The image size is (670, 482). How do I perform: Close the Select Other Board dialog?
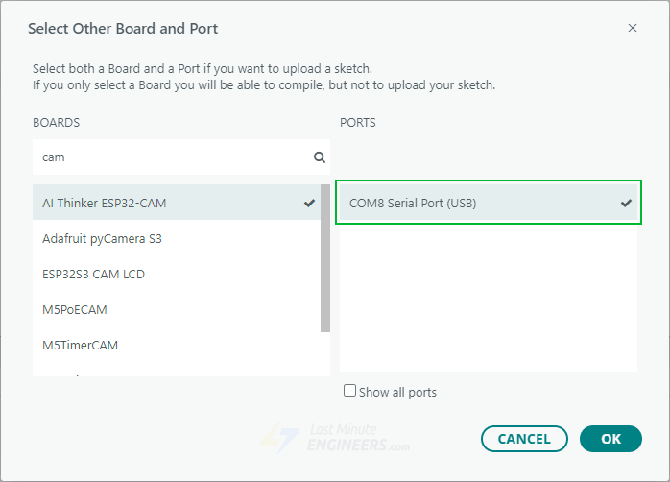click(x=633, y=28)
